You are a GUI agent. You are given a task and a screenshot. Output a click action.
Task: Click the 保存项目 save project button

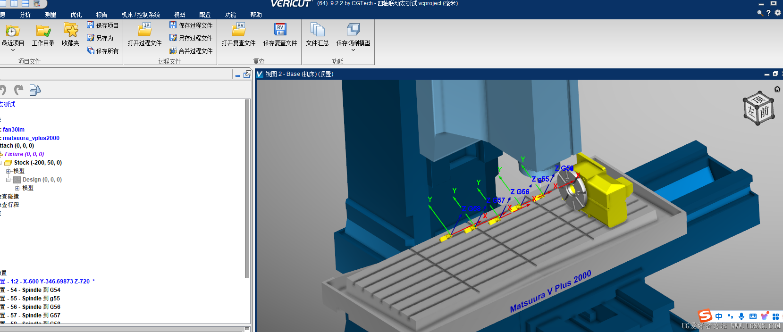103,25
